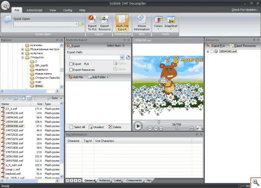The width and height of the screenshot is (261, 188).
Task: Click the up-folder icon in file browser toolbar
Action: point(16,98)
